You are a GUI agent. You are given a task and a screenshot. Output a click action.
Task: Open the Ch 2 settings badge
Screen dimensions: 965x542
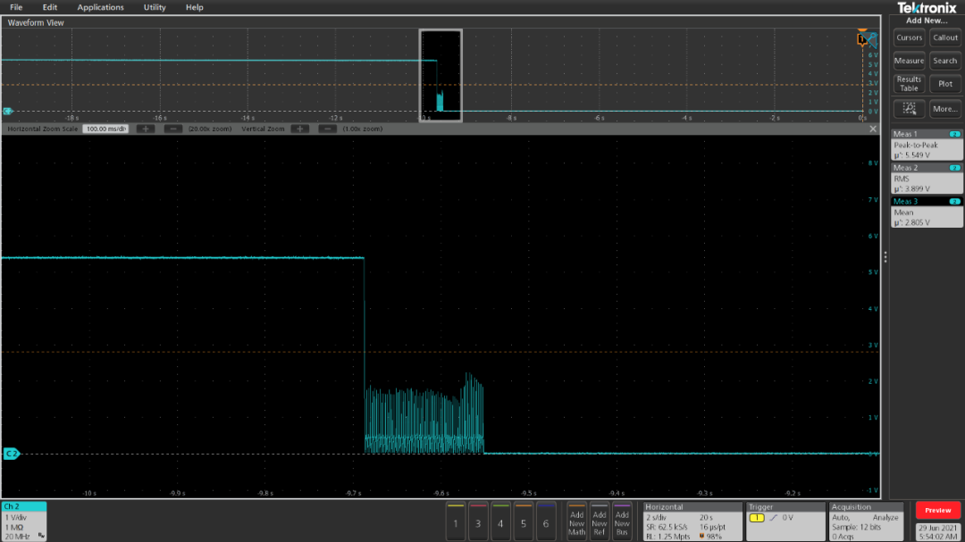click(24, 521)
